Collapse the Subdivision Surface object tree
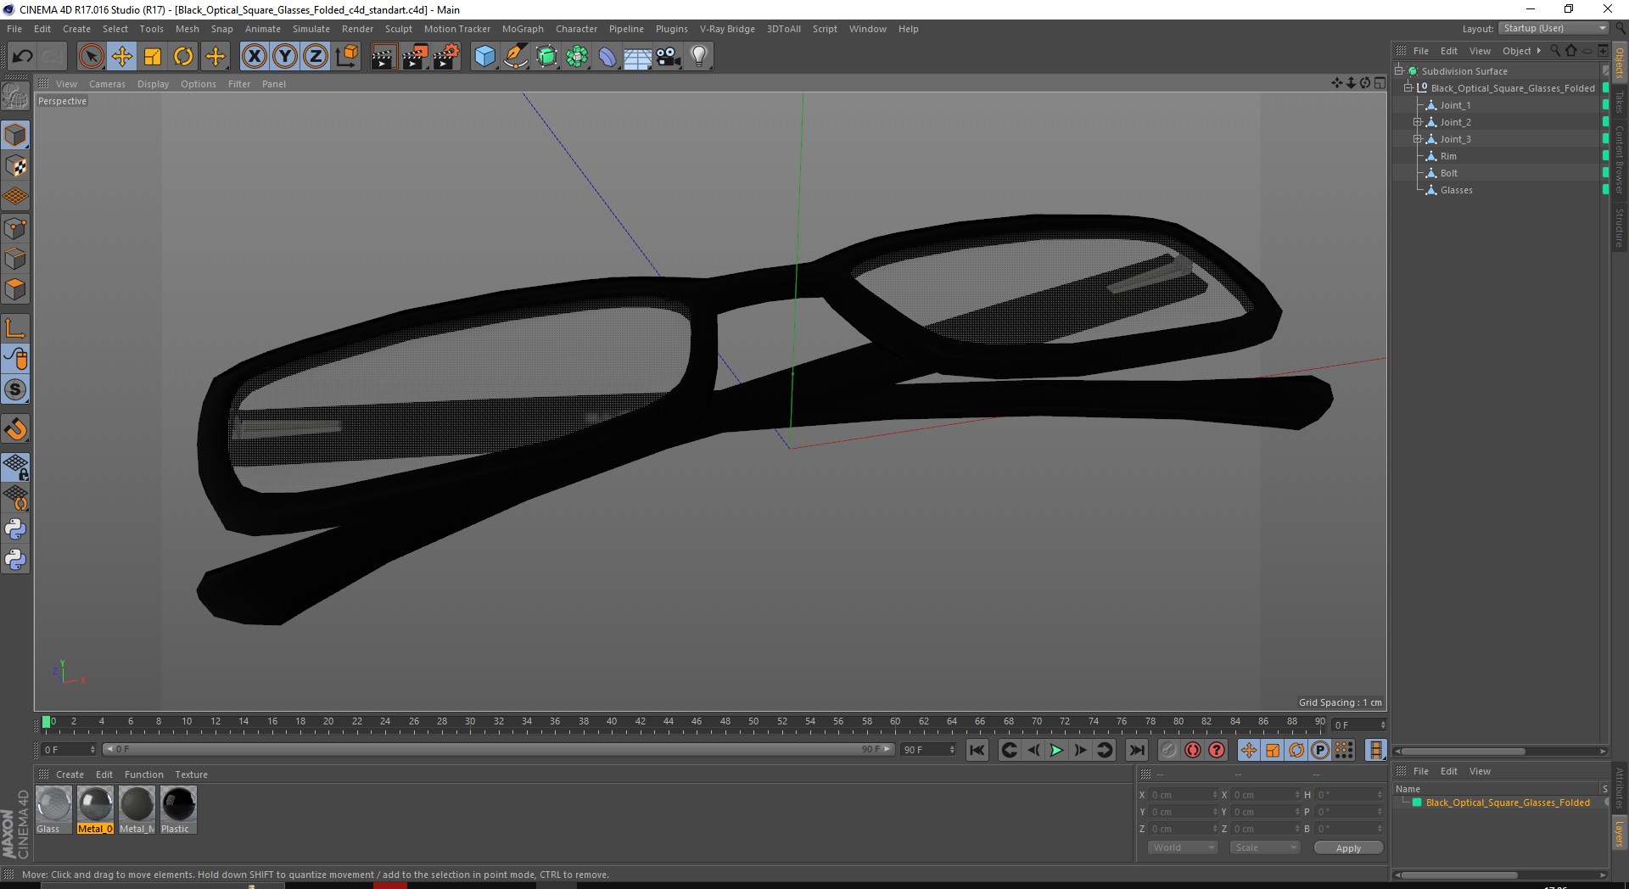 pyautogui.click(x=1399, y=71)
